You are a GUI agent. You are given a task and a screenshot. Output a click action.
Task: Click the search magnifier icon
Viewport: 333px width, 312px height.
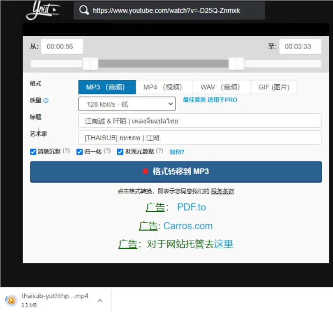click(84, 10)
